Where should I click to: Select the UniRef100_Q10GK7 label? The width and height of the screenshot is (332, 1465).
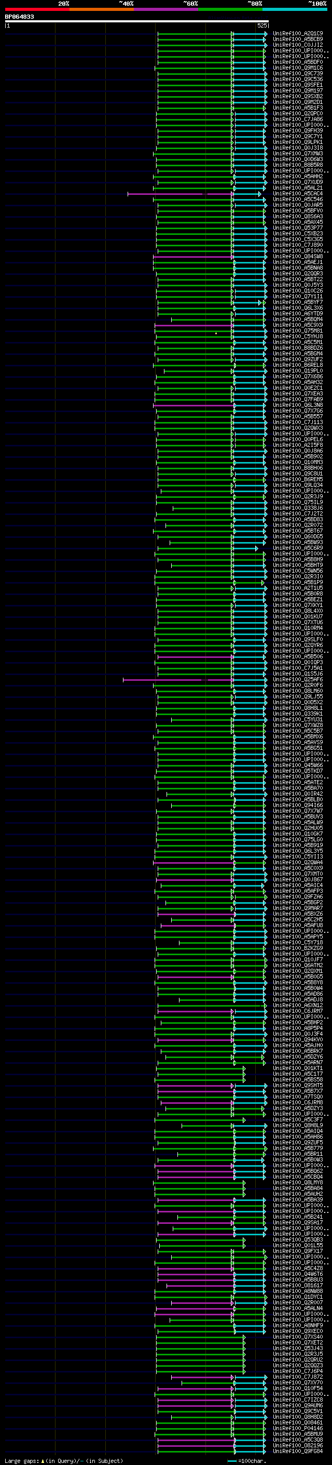click(x=298, y=834)
